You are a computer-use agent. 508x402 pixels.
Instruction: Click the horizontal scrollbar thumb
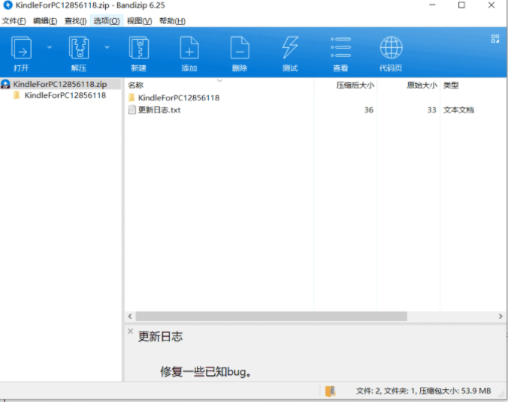point(271,316)
